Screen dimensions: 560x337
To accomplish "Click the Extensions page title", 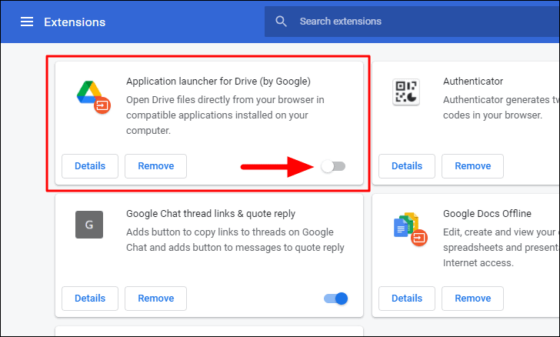I will (x=75, y=22).
